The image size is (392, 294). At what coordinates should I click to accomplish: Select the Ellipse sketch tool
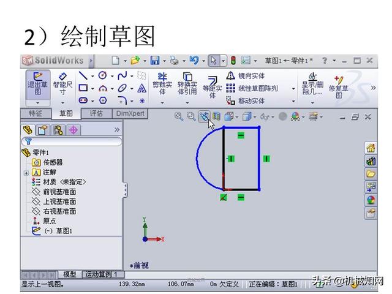(123, 88)
